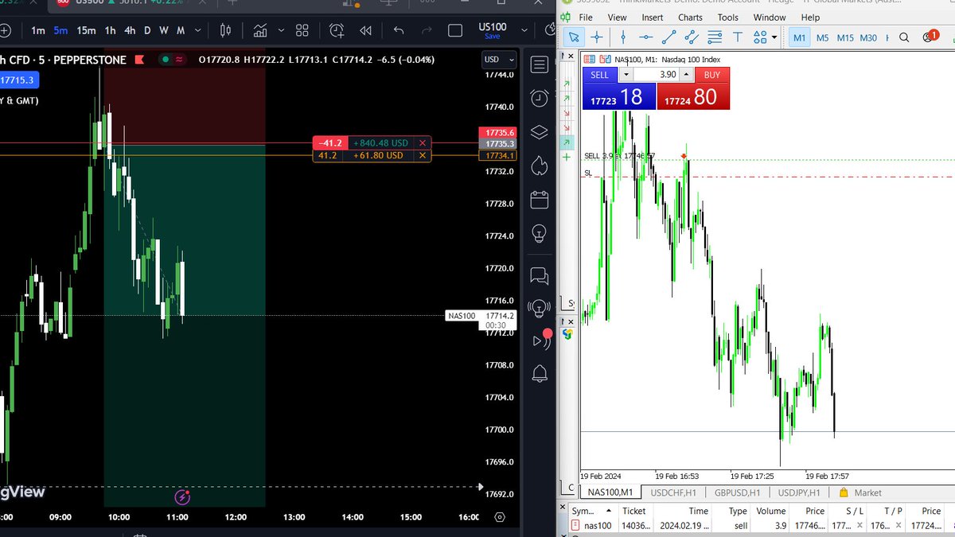Screen dimensions: 955x537
Task: Decrease lot volume with the down arrow
Action: [626, 75]
